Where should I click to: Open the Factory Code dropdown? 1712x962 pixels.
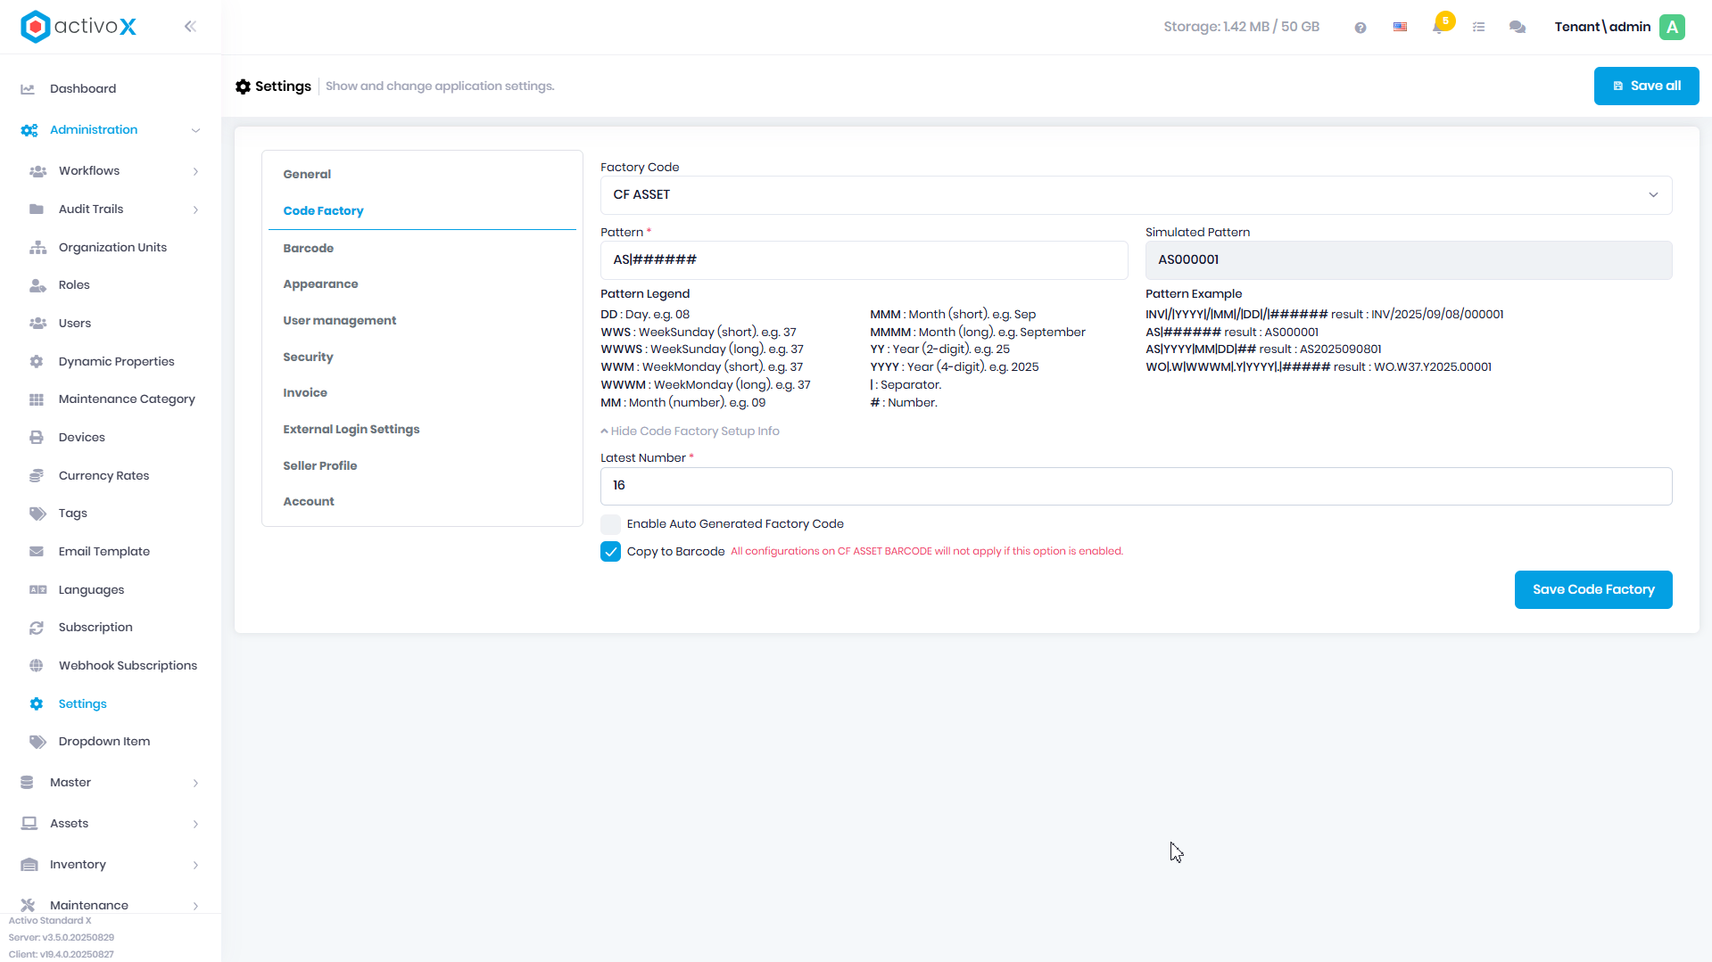coord(1136,195)
